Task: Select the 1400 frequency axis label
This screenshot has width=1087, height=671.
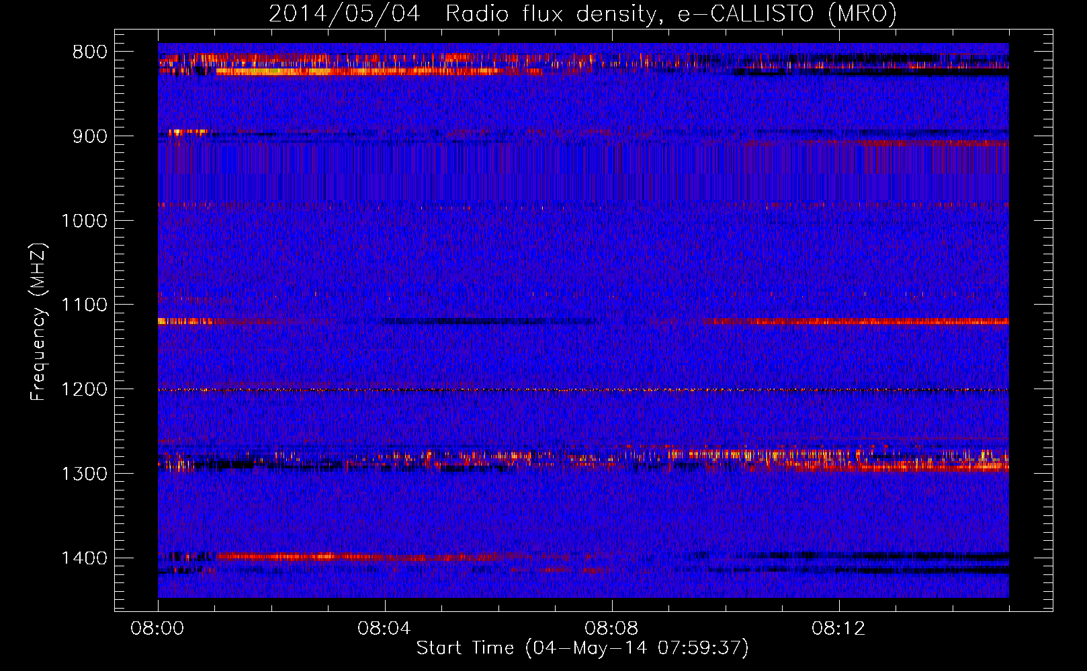Action: (x=84, y=558)
